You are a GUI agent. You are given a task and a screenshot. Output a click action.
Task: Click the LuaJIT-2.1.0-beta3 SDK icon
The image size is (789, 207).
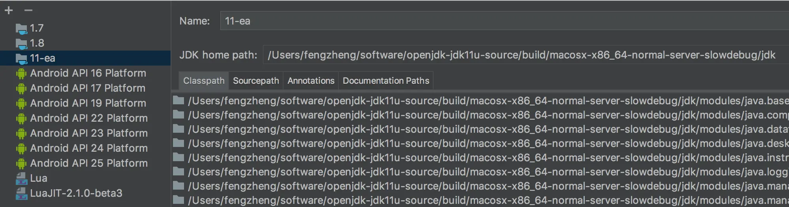[x=21, y=194]
